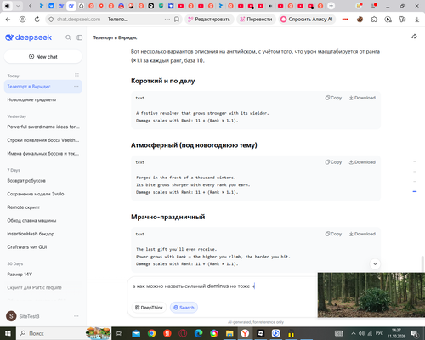Click the message input text field
Image resolution: width=425 pixels, height=340 pixels.
pyautogui.click(x=224, y=286)
